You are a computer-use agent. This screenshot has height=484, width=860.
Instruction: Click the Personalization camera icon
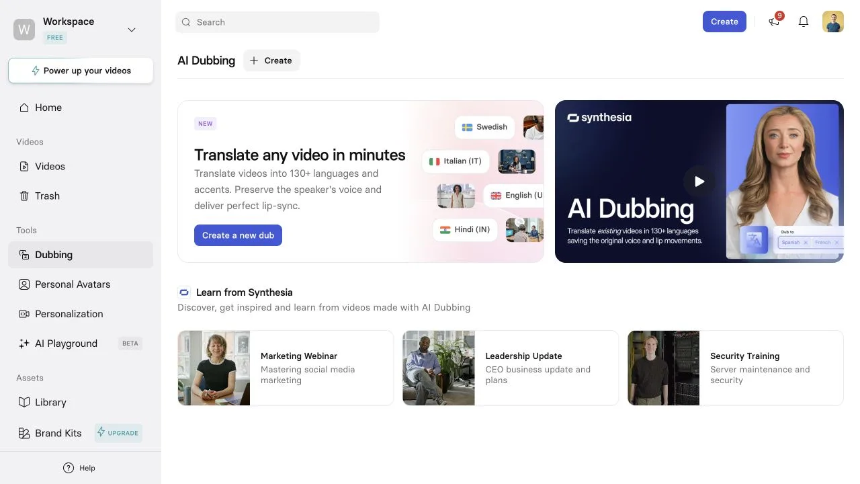point(24,314)
